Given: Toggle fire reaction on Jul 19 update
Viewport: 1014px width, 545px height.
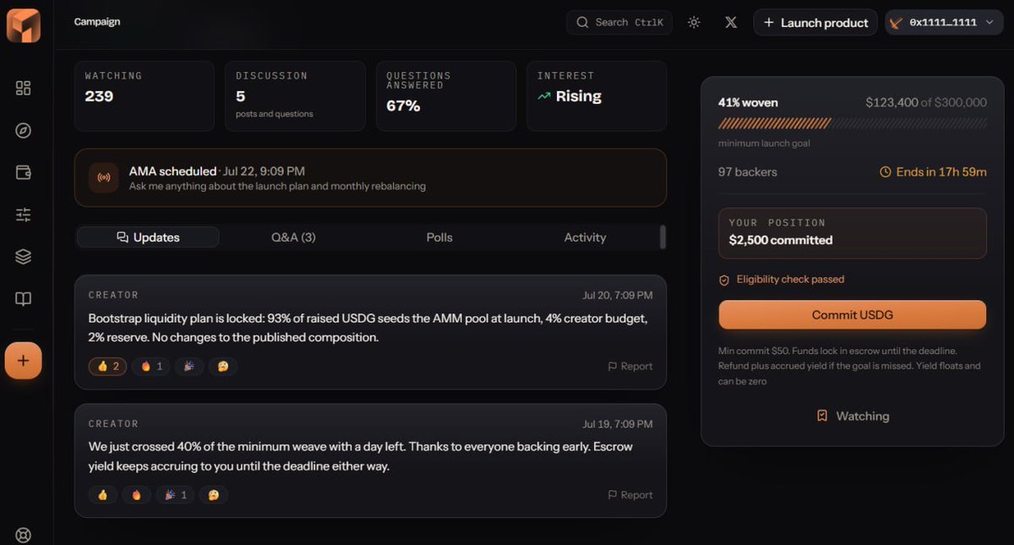Looking at the screenshot, I should click(136, 495).
